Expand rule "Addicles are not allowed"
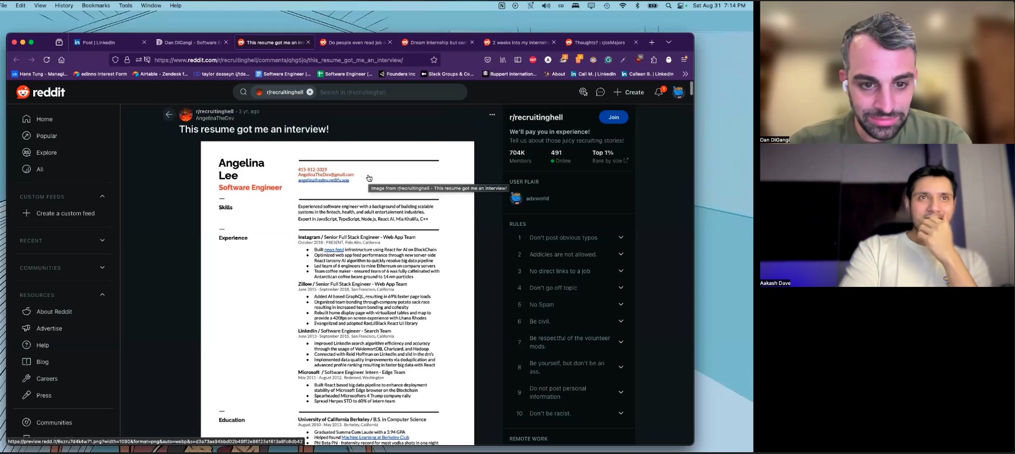This screenshot has width=1015, height=454. [621, 254]
